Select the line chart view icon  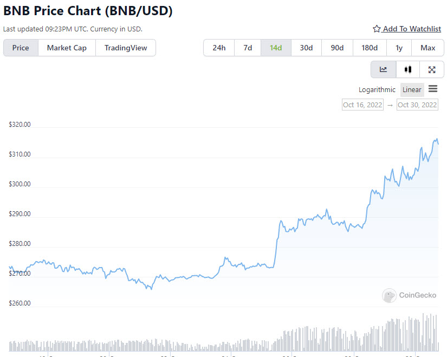(x=384, y=69)
